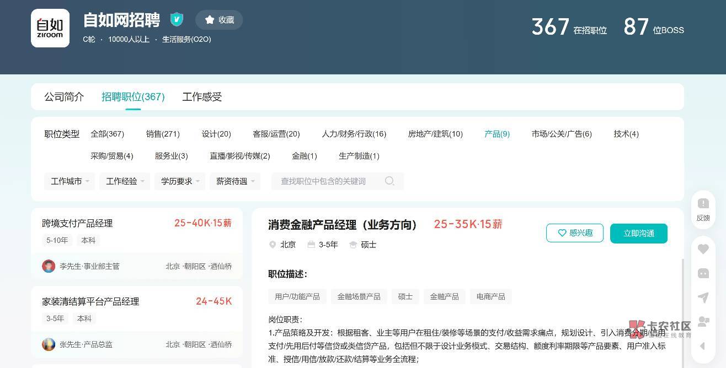The width and height of the screenshot is (726, 368).
Task: Click the 自如 ziroom company logo
Action: (50, 28)
